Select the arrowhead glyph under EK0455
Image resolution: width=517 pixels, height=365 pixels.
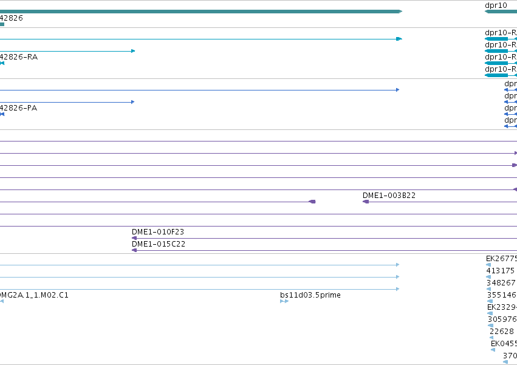[493, 350]
